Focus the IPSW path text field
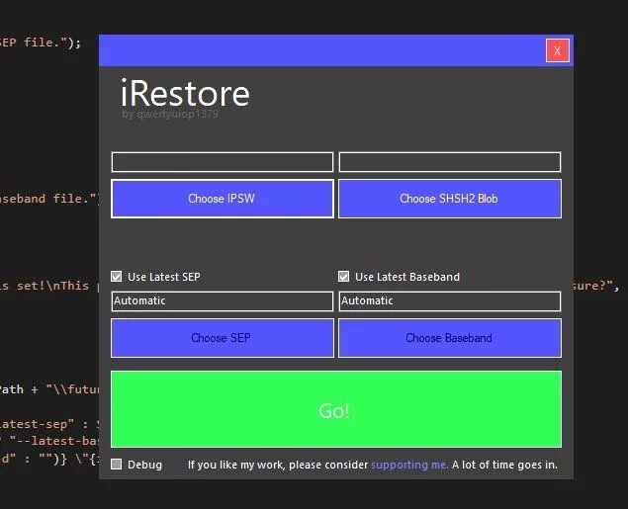 pos(223,162)
